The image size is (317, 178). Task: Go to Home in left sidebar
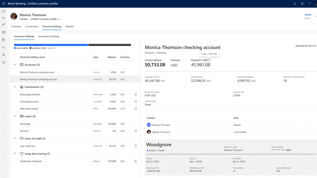pyautogui.click(x=3, y=18)
